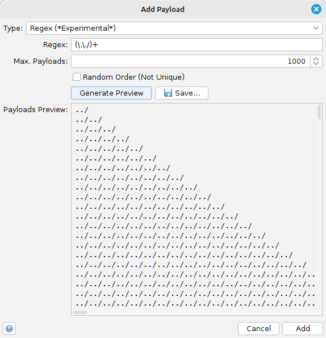This screenshot has height=338, width=326.
Task: Select the preview line "../../../"
Action: (x=95, y=130)
